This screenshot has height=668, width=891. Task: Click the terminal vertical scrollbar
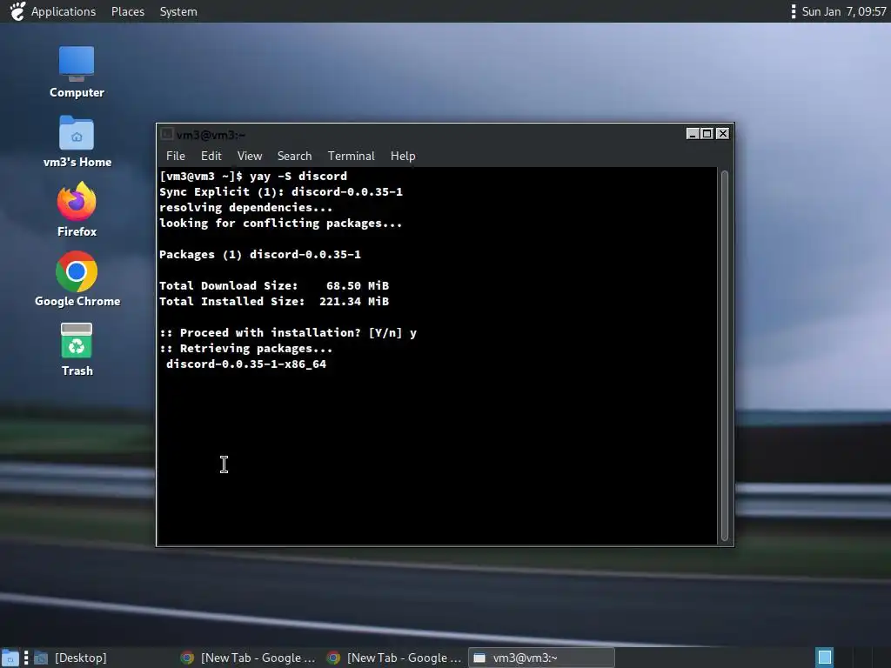(x=725, y=356)
